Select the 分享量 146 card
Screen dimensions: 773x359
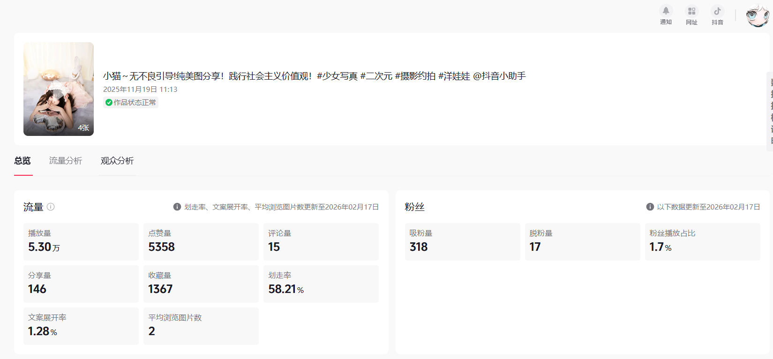pos(81,284)
